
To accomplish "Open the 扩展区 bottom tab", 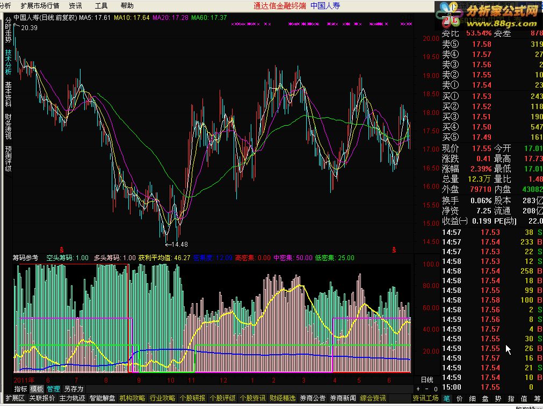I will pos(15,398).
